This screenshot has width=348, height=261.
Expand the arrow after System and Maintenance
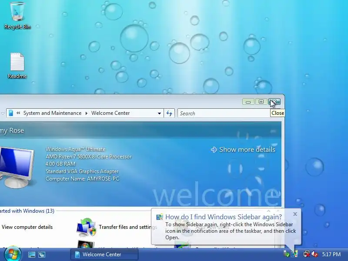point(86,114)
